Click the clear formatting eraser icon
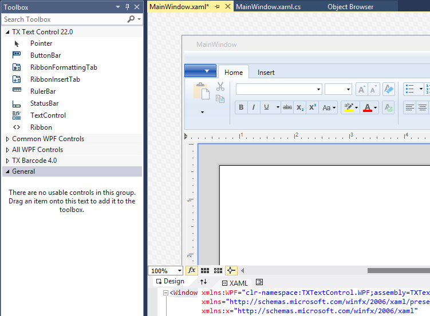The width and height of the screenshot is (430, 316). point(389,89)
